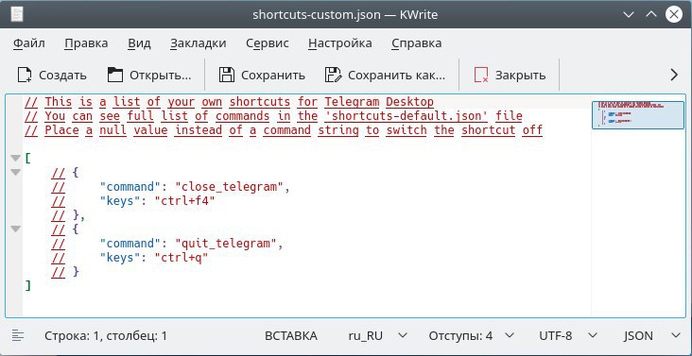Screen dimensions: 692x356
Task: Open the UTF-8 encoding dropdown
Action: (x=568, y=336)
